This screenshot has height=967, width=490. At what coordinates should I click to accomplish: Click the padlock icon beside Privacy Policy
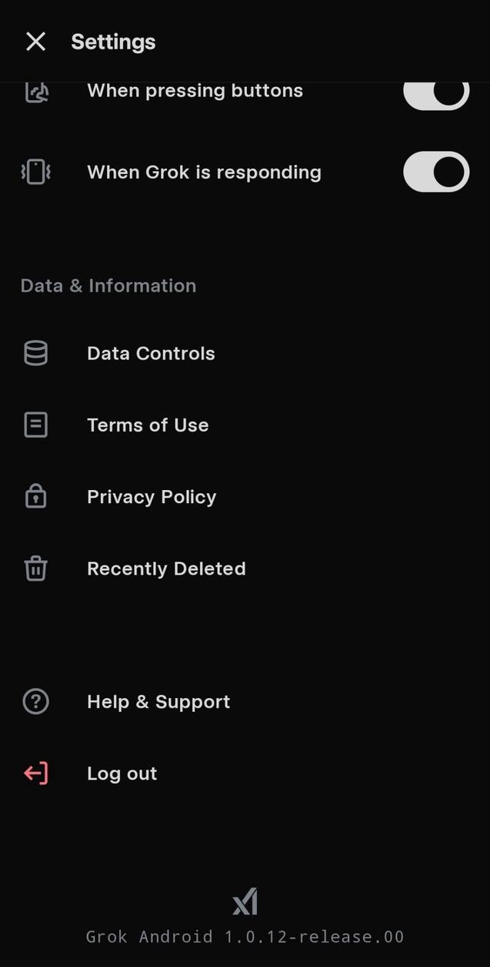click(35, 496)
